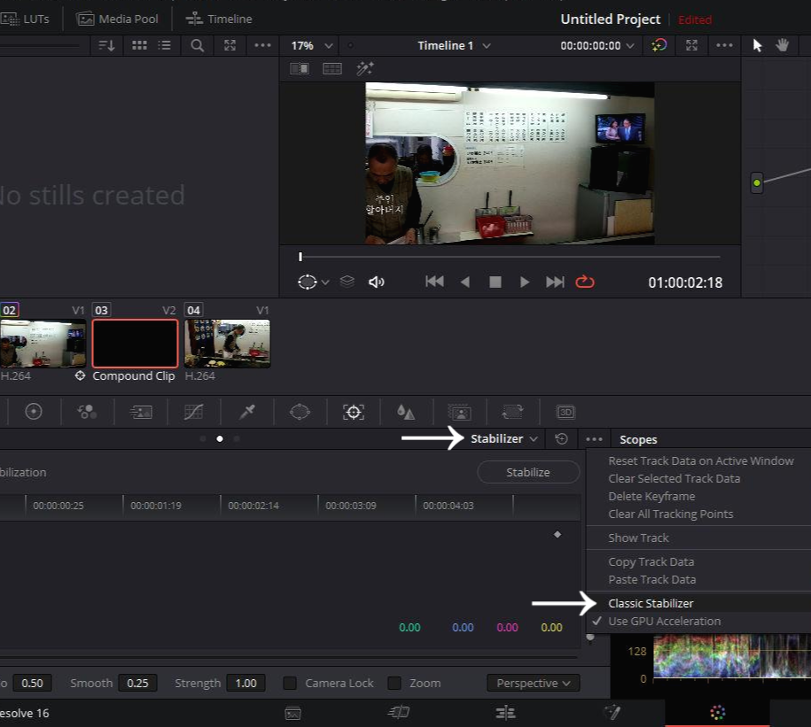This screenshot has height=727, width=811.
Task: Switch gallery to list view
Action: (x=165, y=45)
